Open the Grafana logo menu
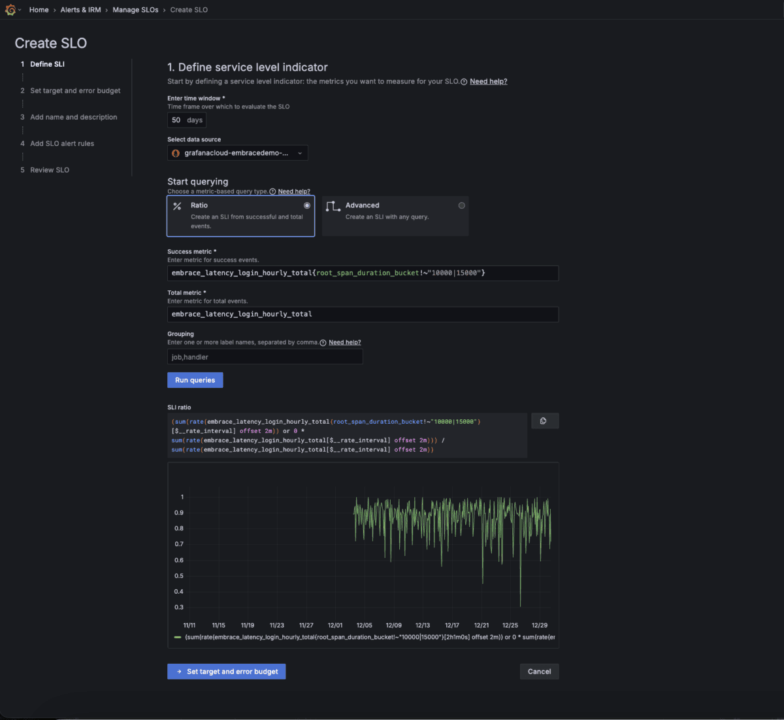Viewport: 784px width, 720px height. [x=10, y=10]
